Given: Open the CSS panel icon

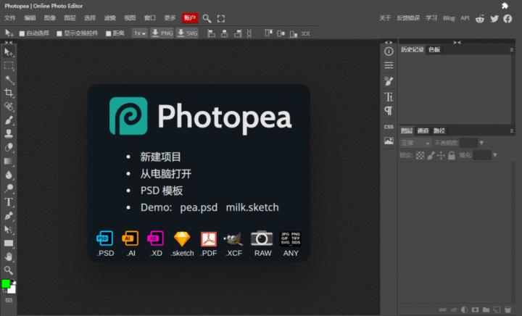Looking at the screenshot, I should tap(389, 127).
